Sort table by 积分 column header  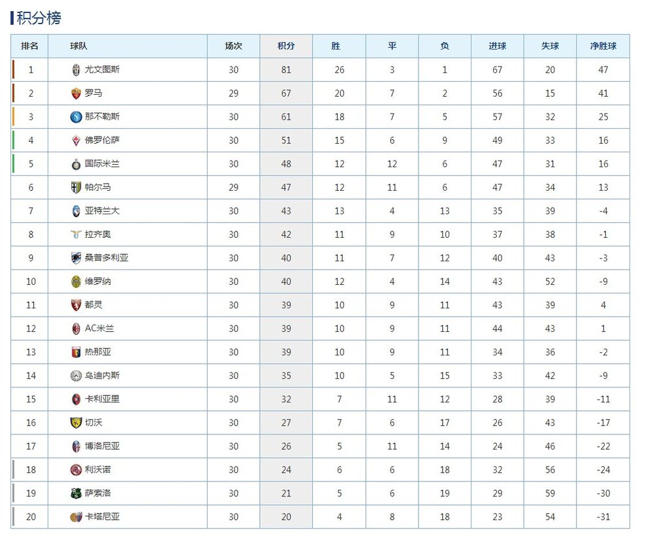pyautogui.click(x=286, y=46)
